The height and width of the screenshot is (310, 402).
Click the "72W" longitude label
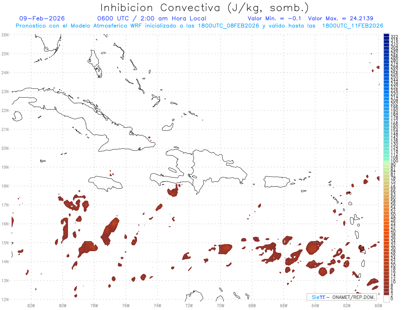189,306
